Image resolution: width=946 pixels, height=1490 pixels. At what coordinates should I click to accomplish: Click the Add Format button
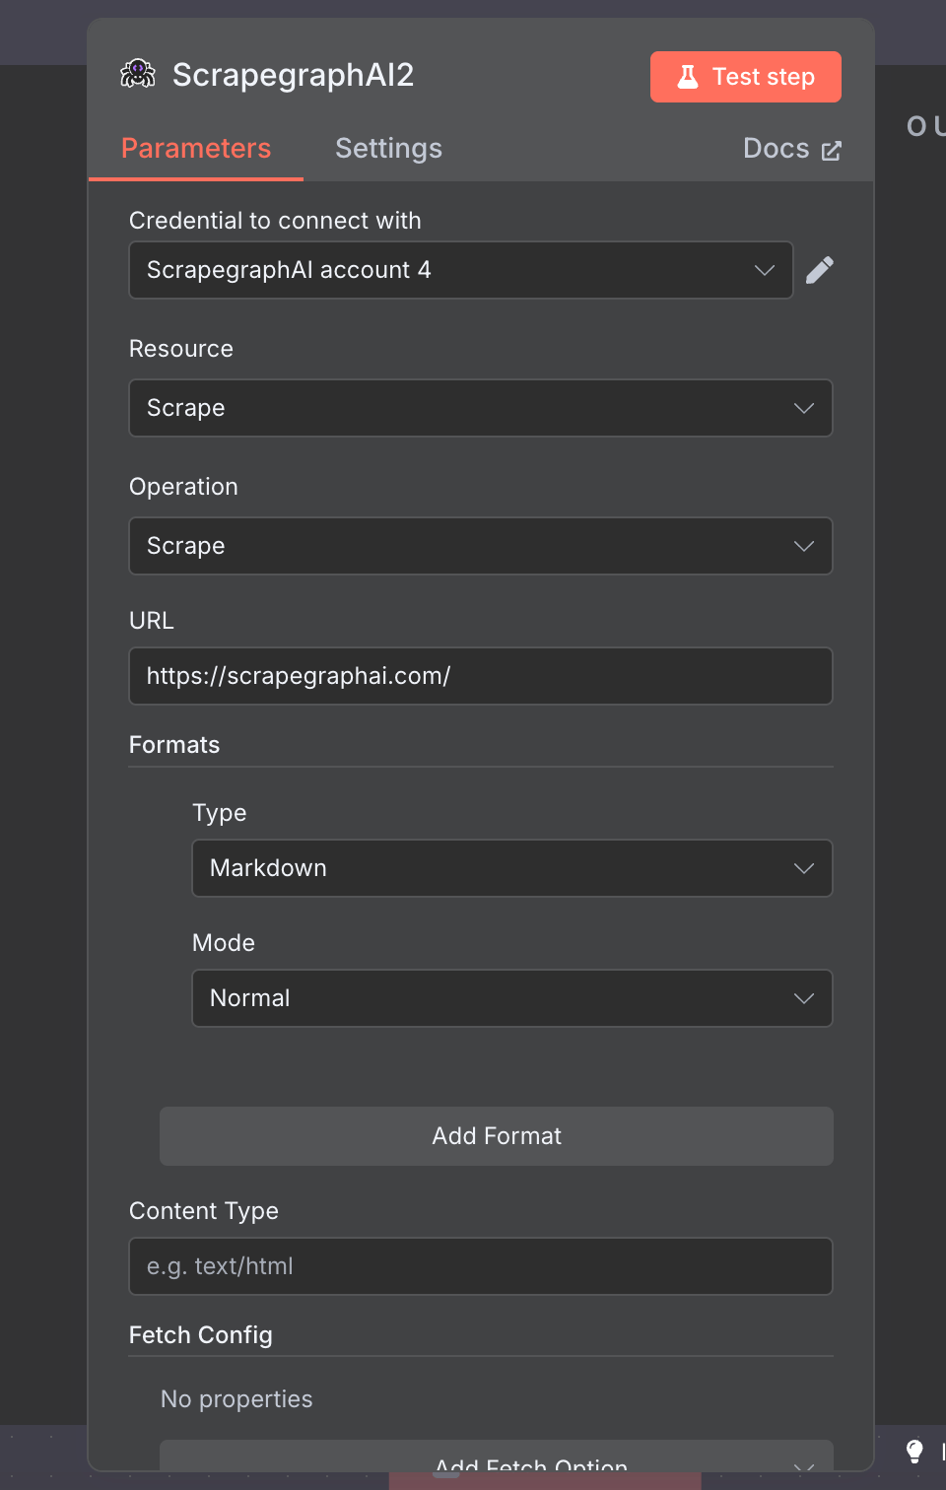pyautogui.click(x=497, y=1136)
